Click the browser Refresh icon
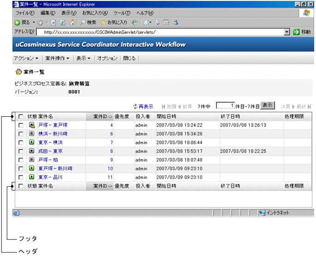This screenshot has width=316, height=257. tap(62, 22)
